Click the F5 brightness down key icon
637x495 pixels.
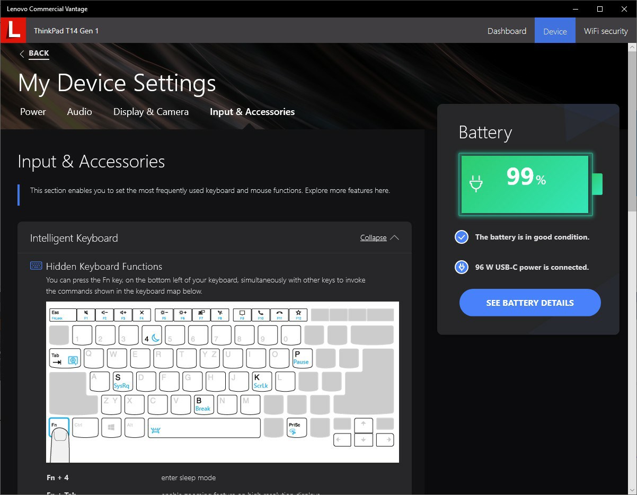click(164, 315)
